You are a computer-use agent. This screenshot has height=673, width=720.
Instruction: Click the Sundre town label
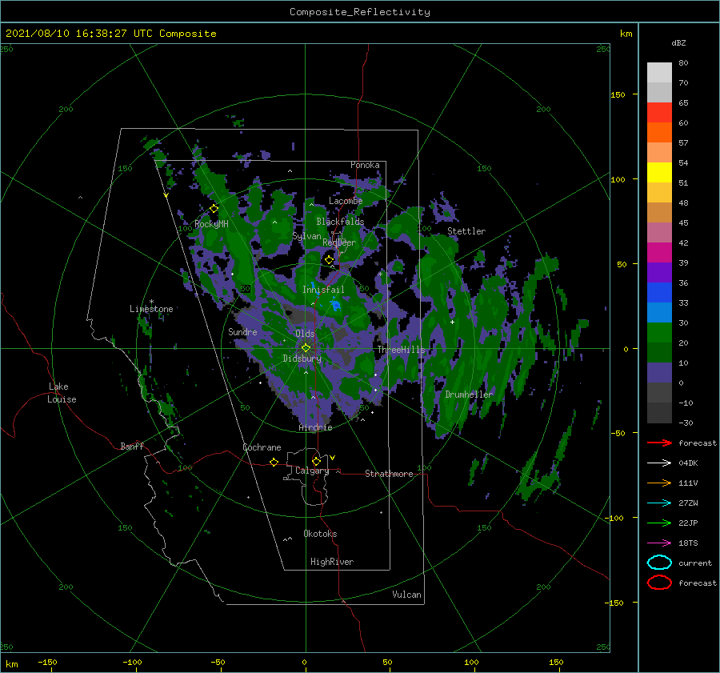pos(242,331)
